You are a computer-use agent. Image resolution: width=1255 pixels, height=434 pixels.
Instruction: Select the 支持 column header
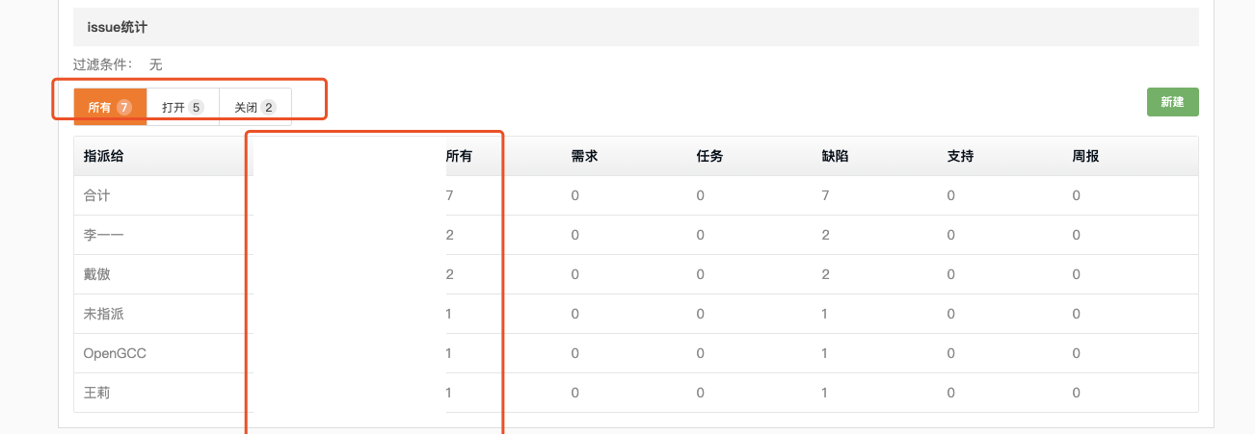[x=961, y=156]
